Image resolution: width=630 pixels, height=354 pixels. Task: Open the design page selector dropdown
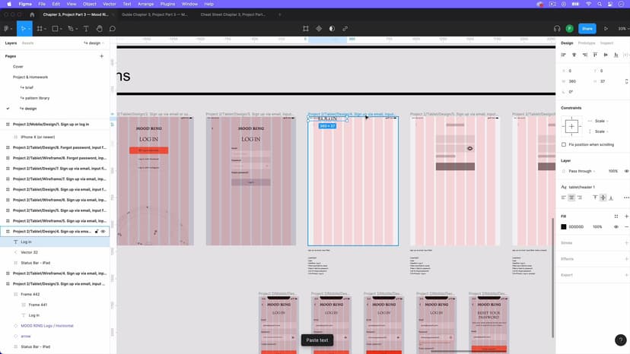pyautogui.click(x=94, y=43)
